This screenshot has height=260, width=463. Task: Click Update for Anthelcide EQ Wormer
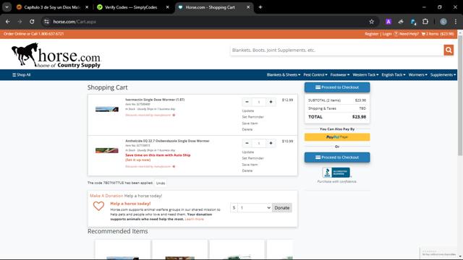coord(247,152)
